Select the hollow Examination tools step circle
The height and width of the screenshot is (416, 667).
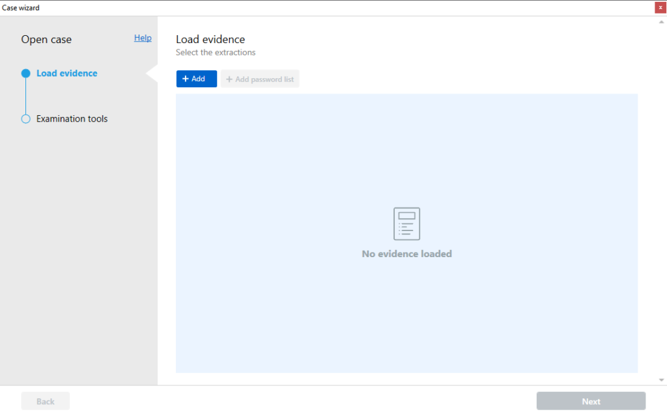pos(26,119)
